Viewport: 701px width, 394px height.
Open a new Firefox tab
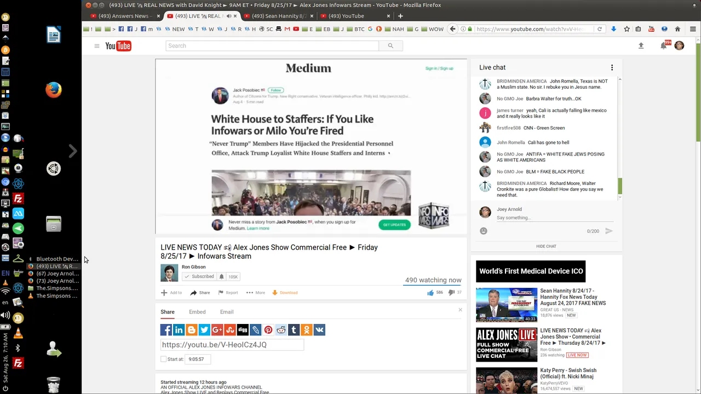(400, 16)
